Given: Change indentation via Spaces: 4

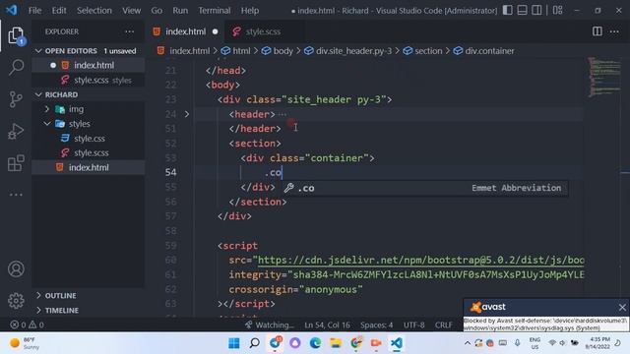Looking at the screenshot, I should coord(376,324).
